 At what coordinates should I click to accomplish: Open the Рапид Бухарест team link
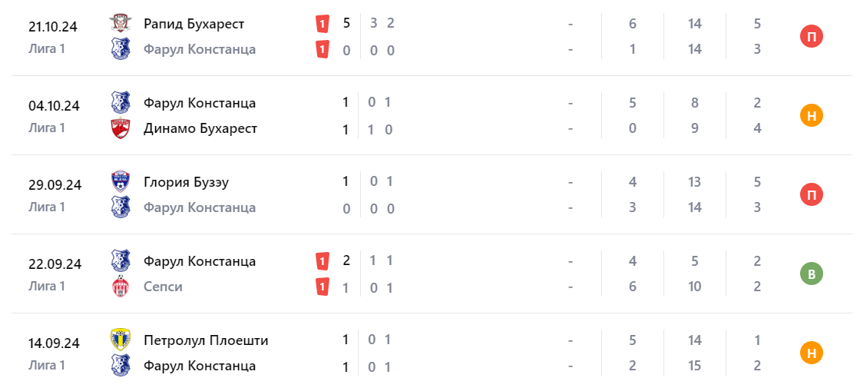click(x=193, y=24)
